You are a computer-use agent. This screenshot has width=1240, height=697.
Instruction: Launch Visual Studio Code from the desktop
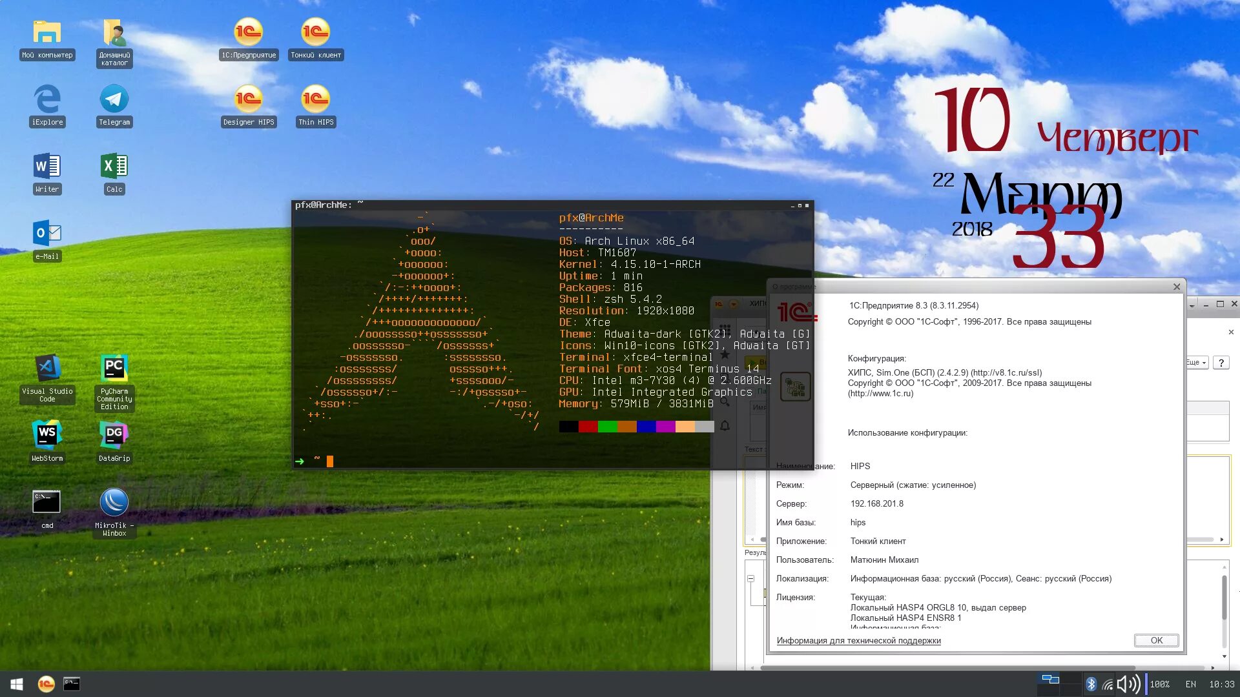(47, 379)
